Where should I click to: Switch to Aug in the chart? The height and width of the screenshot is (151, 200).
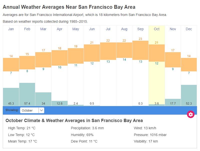point(124,29)
